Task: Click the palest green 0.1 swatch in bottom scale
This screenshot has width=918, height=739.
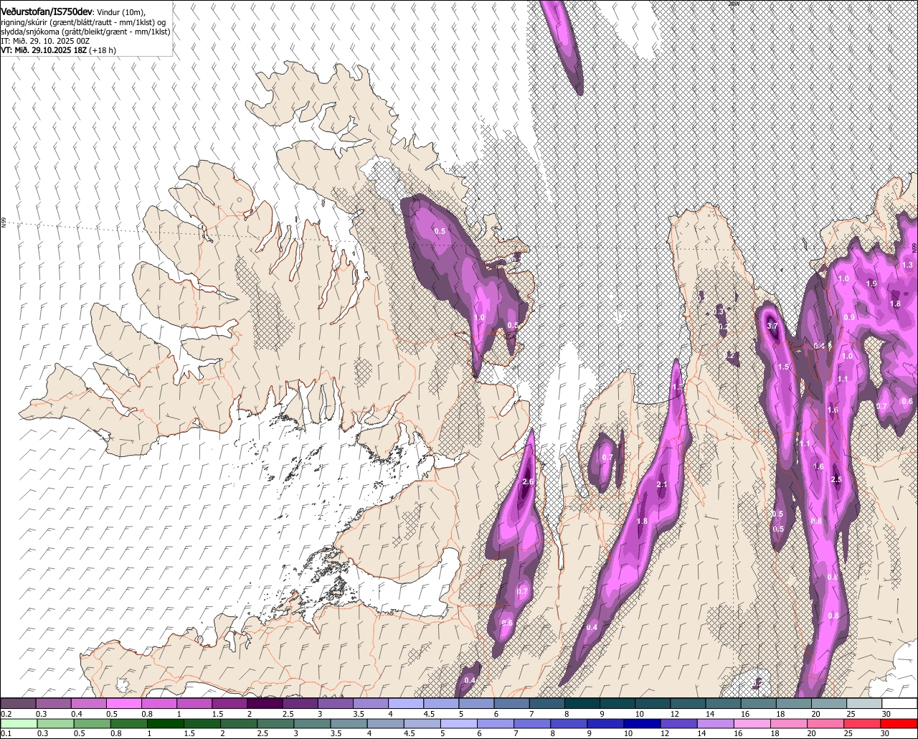Action: point(18,723)
